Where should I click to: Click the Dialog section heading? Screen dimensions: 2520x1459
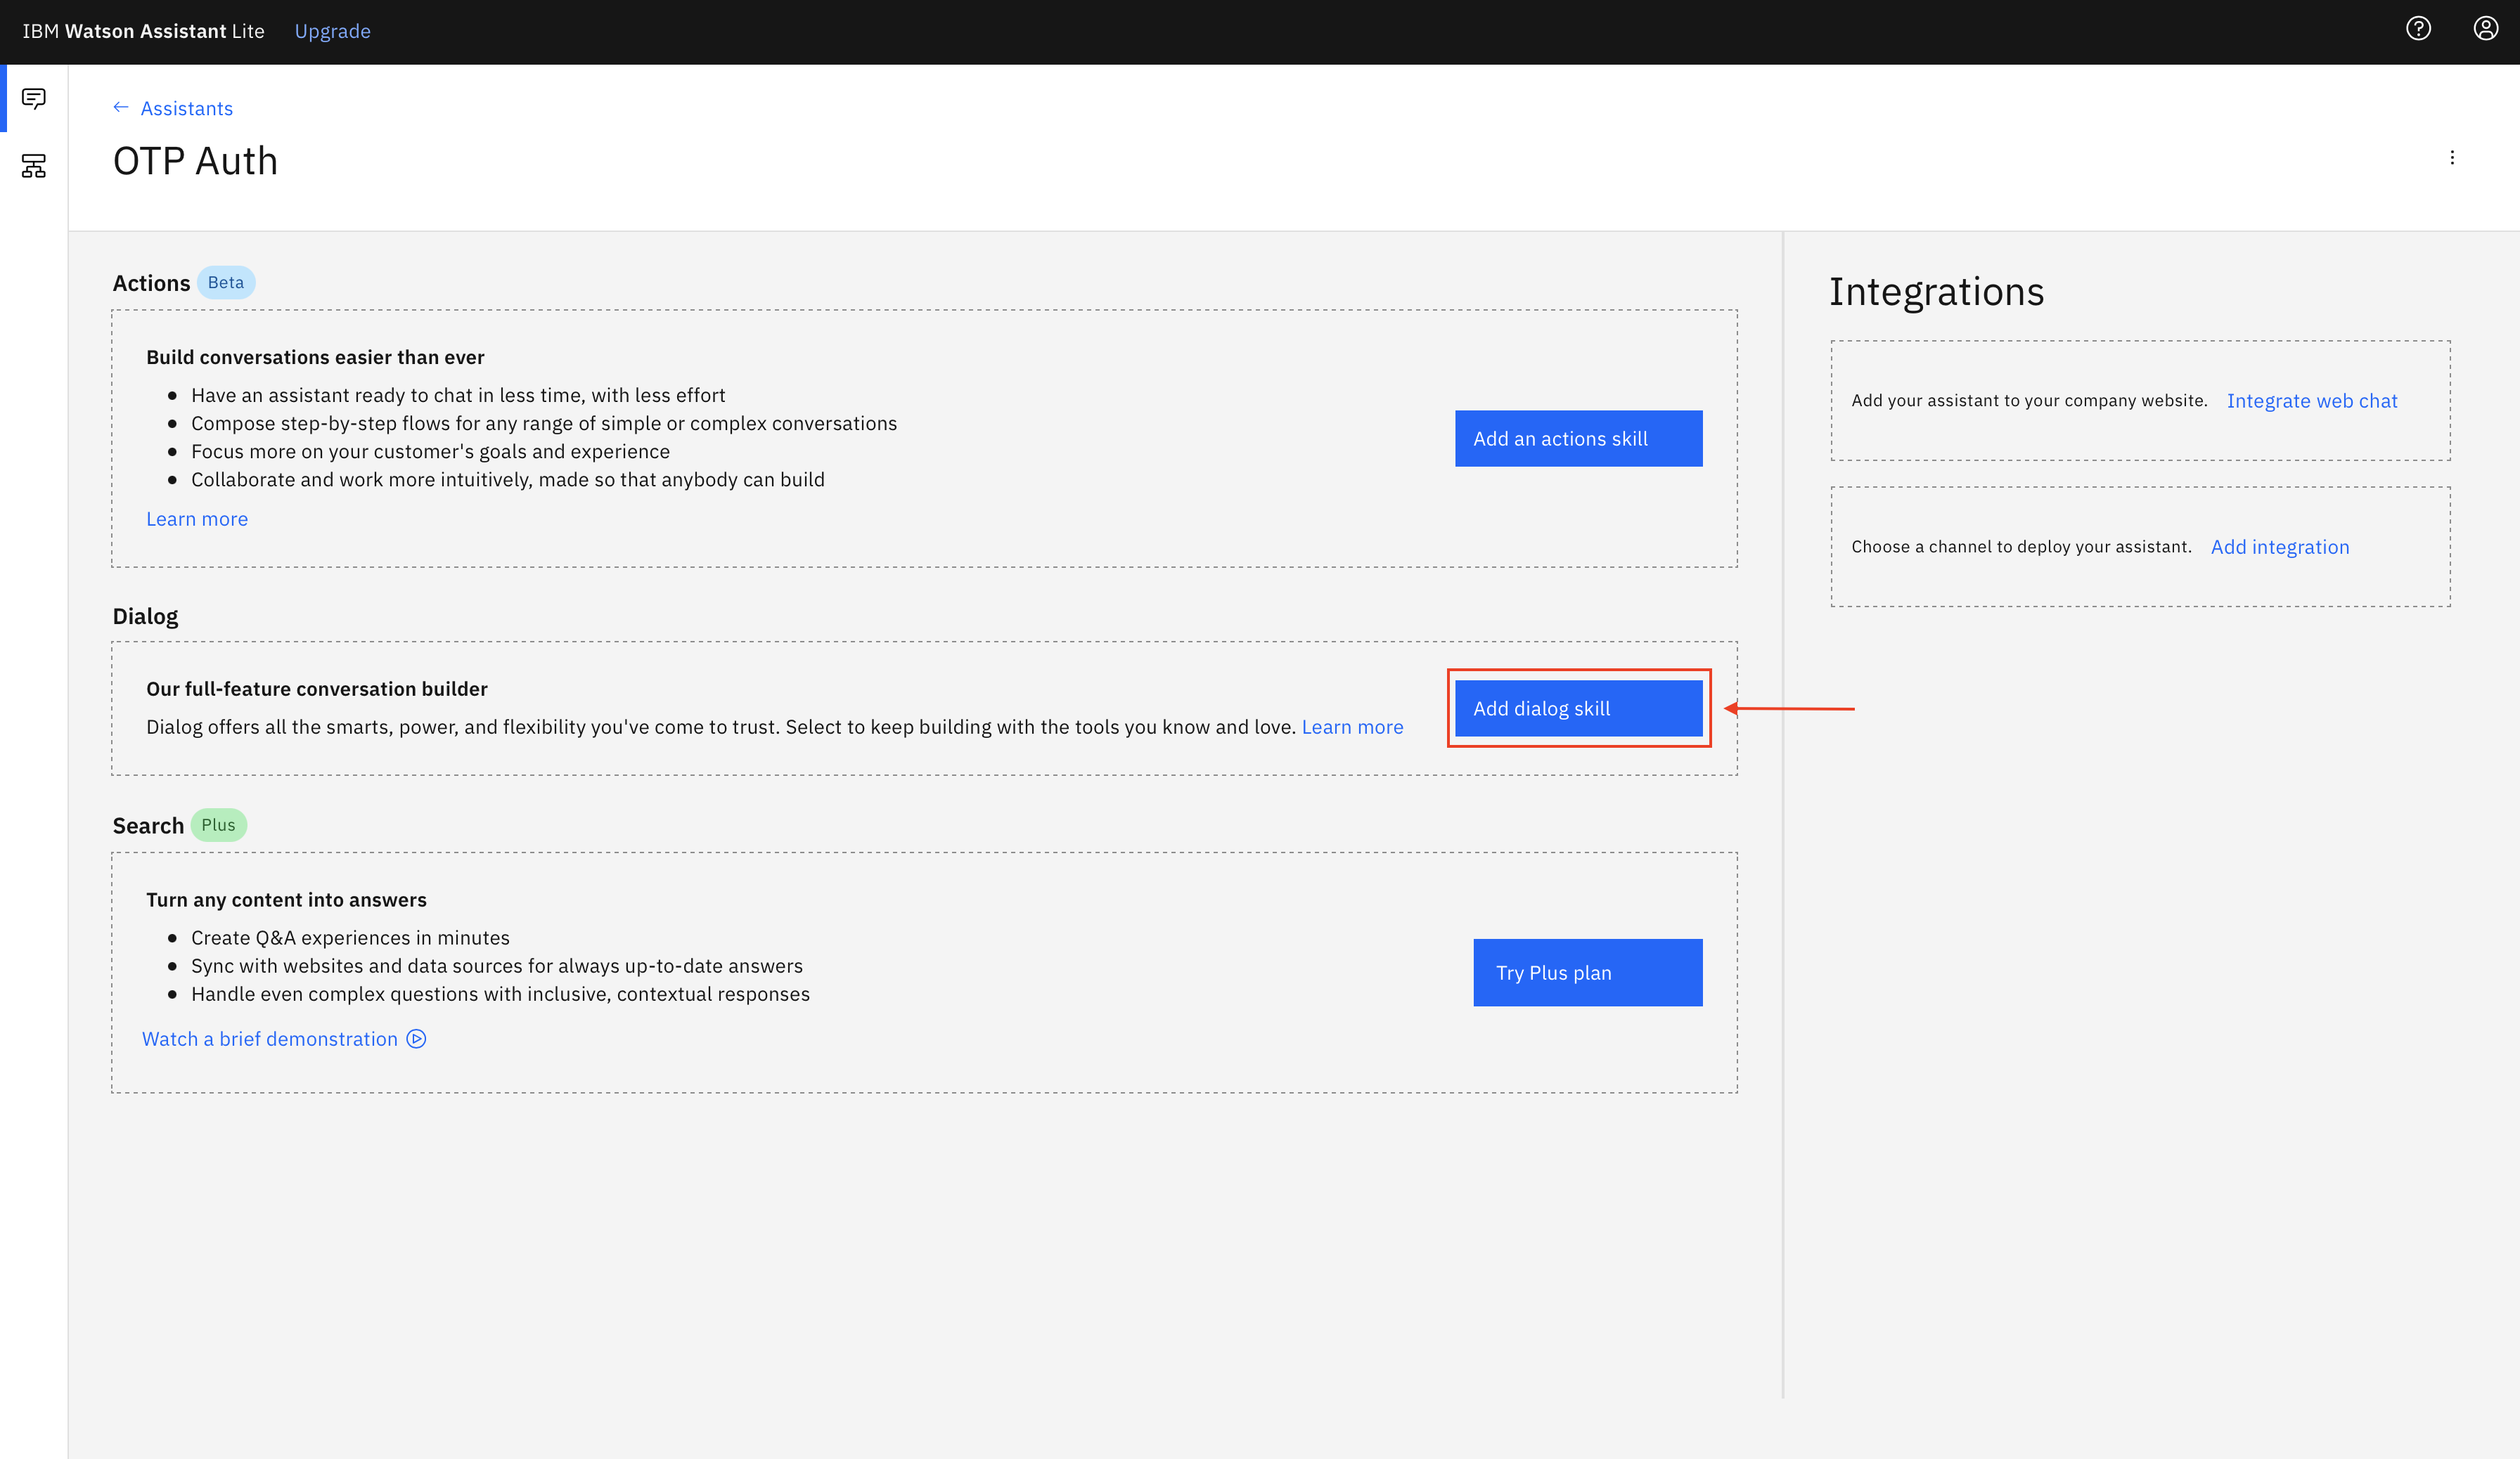(x=145, y=616)
